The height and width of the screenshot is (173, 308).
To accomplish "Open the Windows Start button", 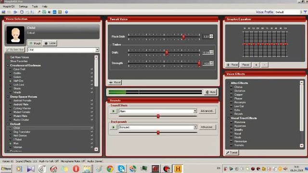I will [6, 169].
